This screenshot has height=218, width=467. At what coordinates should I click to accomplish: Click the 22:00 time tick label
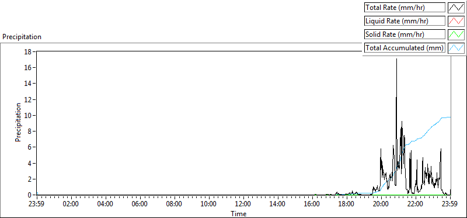(416, 205)
